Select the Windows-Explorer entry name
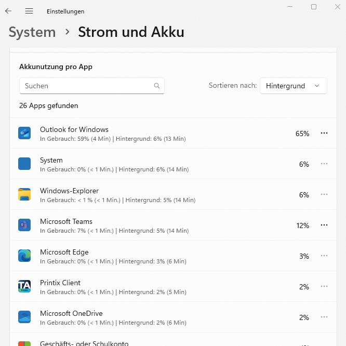Image resolution: width=346 pixels, height=346 pixels. click(x=69, y=191)
